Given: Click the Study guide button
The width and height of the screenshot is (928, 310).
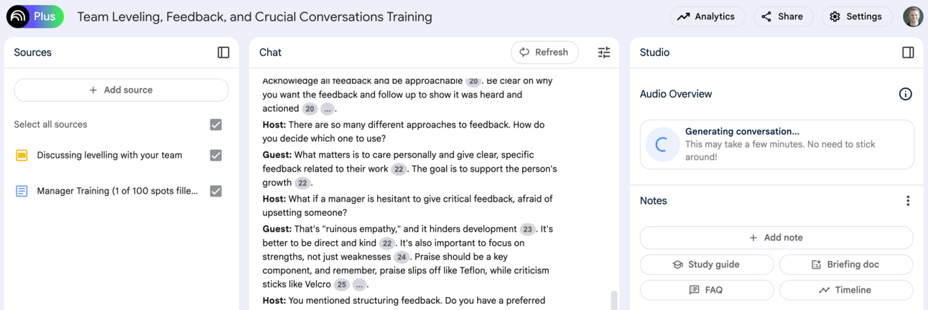Looking at the screenshot, I should pyautogui.click(x=707, y=264).
